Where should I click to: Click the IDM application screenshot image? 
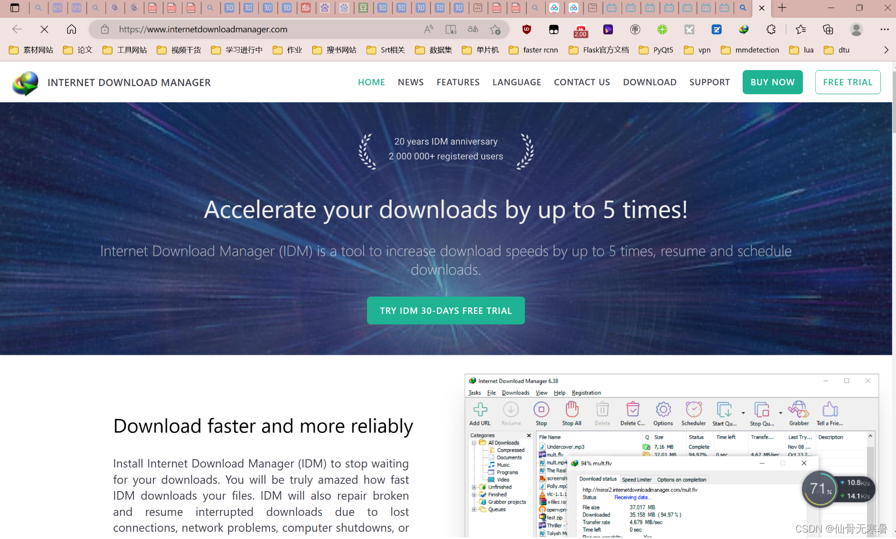point(672,456)
